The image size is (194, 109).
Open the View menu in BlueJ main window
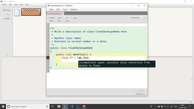[x=22, y=5]
